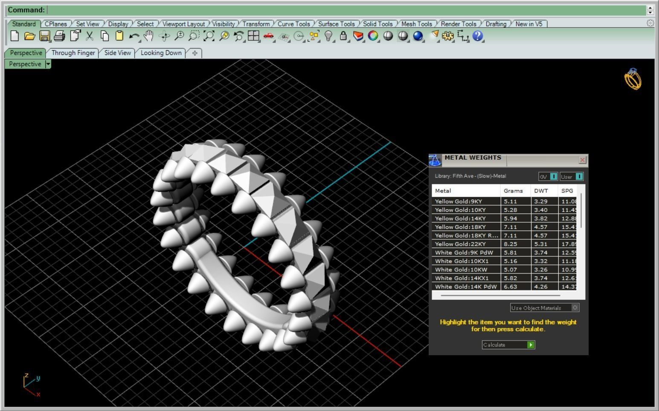Open Help with the question mark icon
The width and height of the screenshot is (659, 411).
[478, 36]
